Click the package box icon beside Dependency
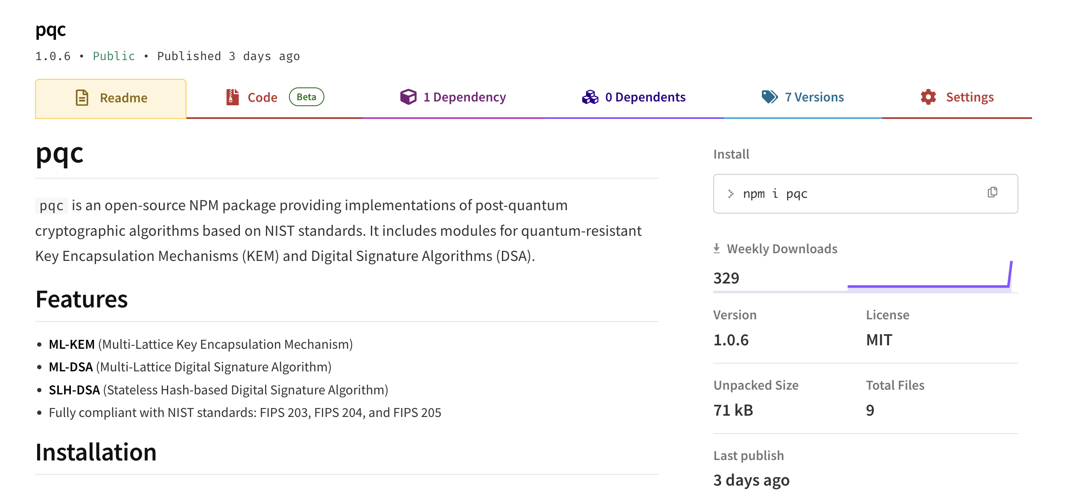 [x=408, y=97]
